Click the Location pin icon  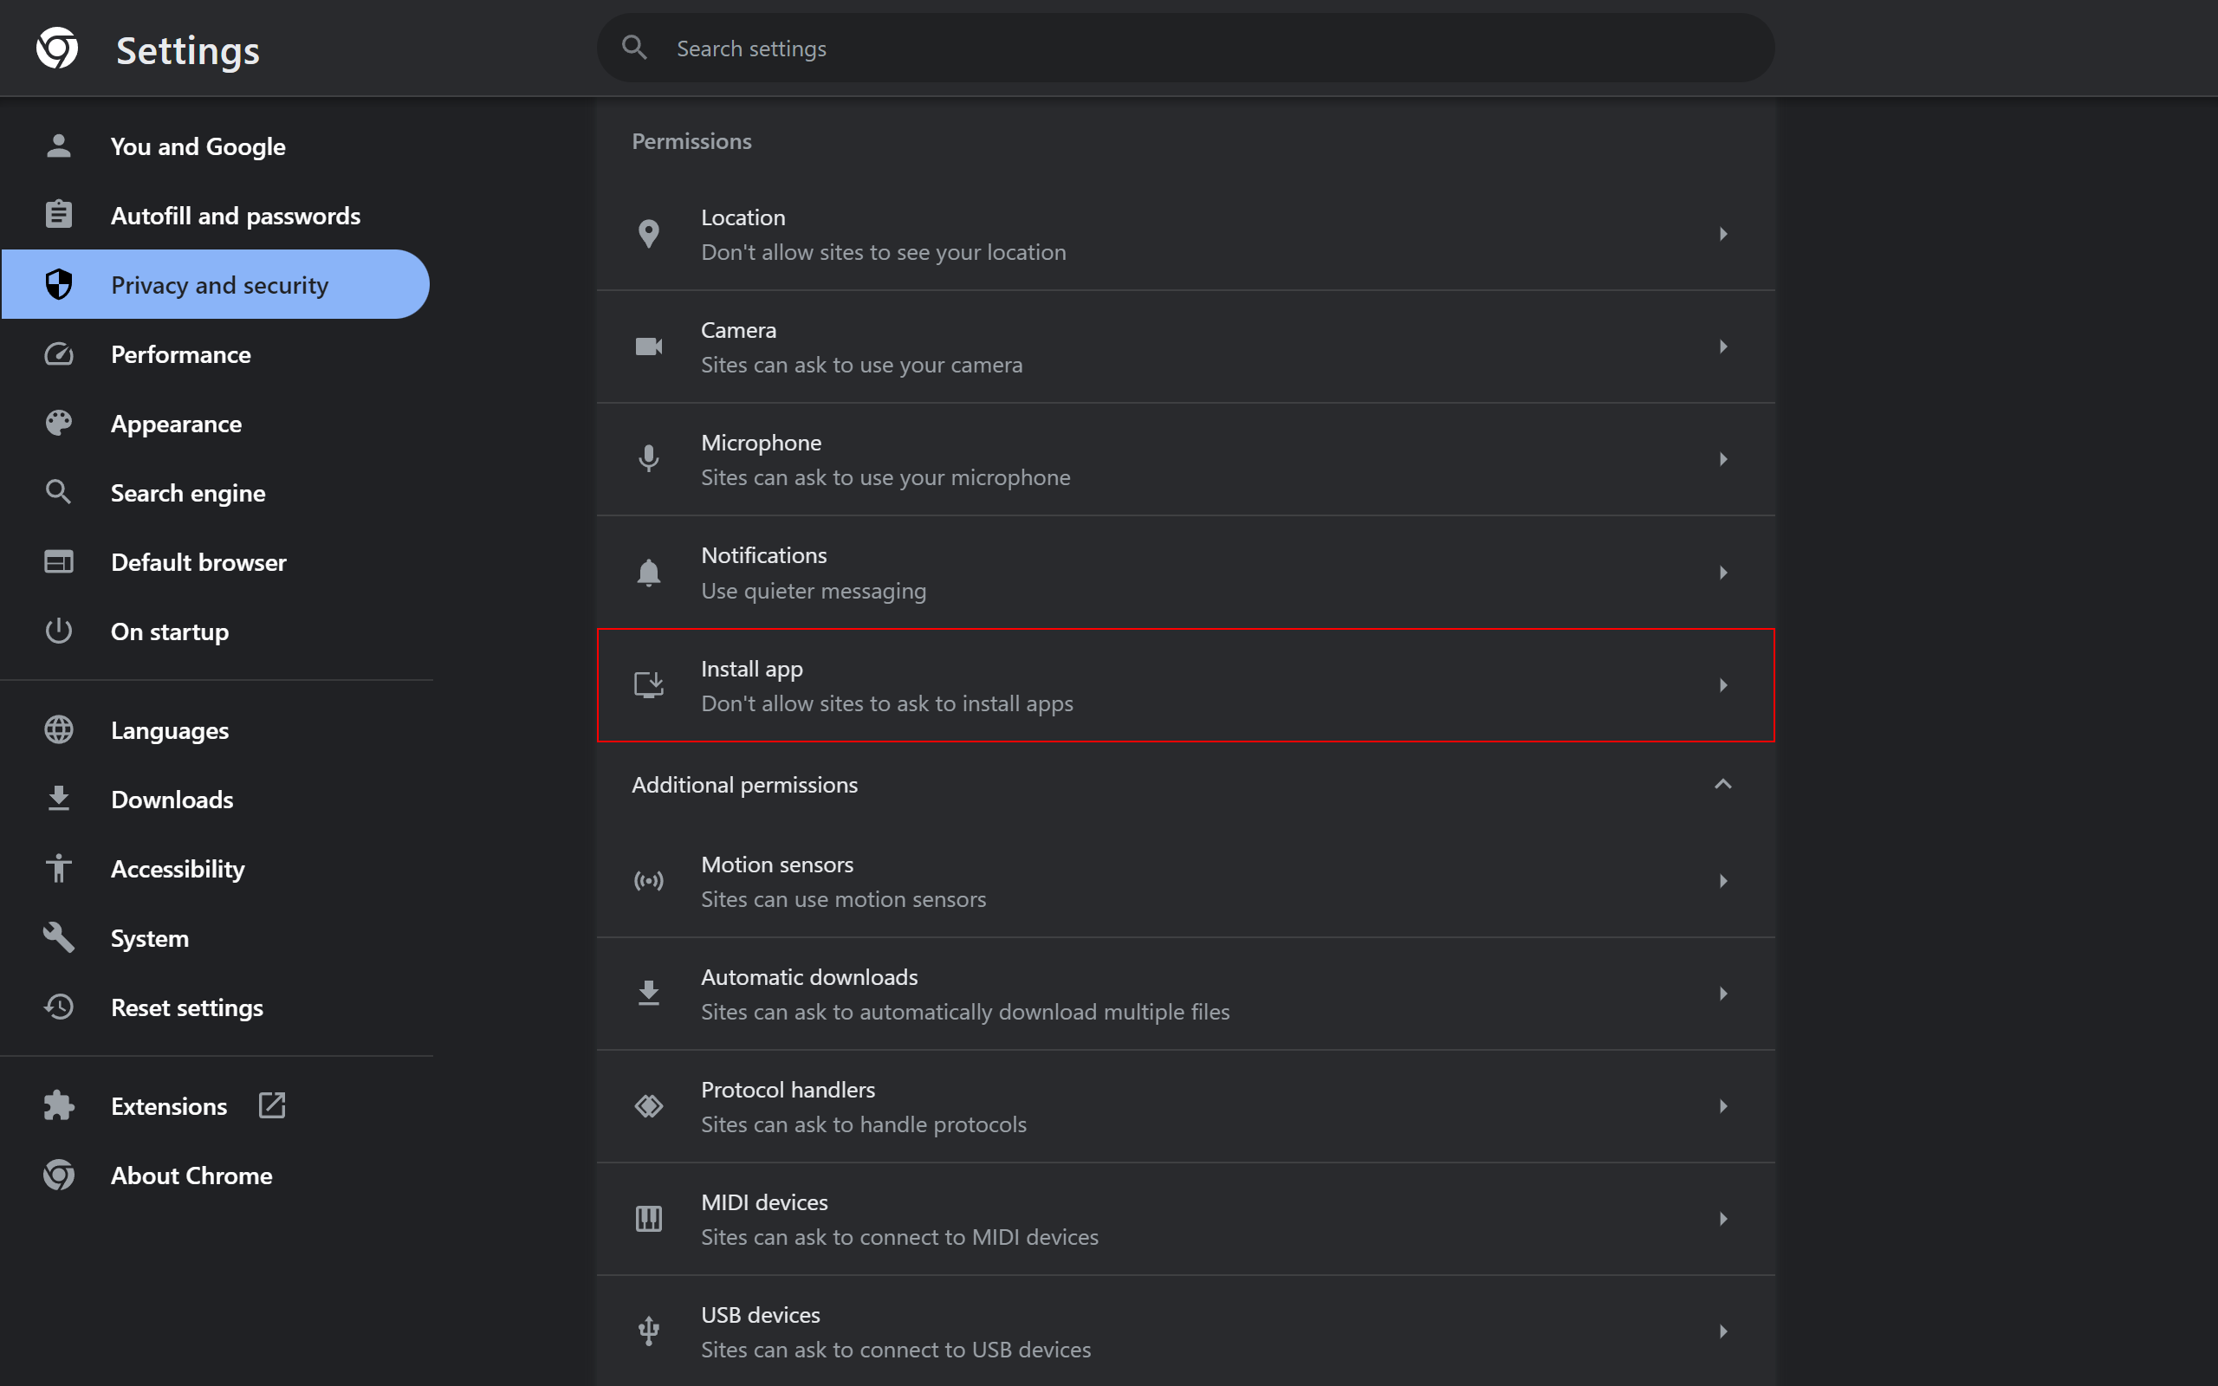649,235
